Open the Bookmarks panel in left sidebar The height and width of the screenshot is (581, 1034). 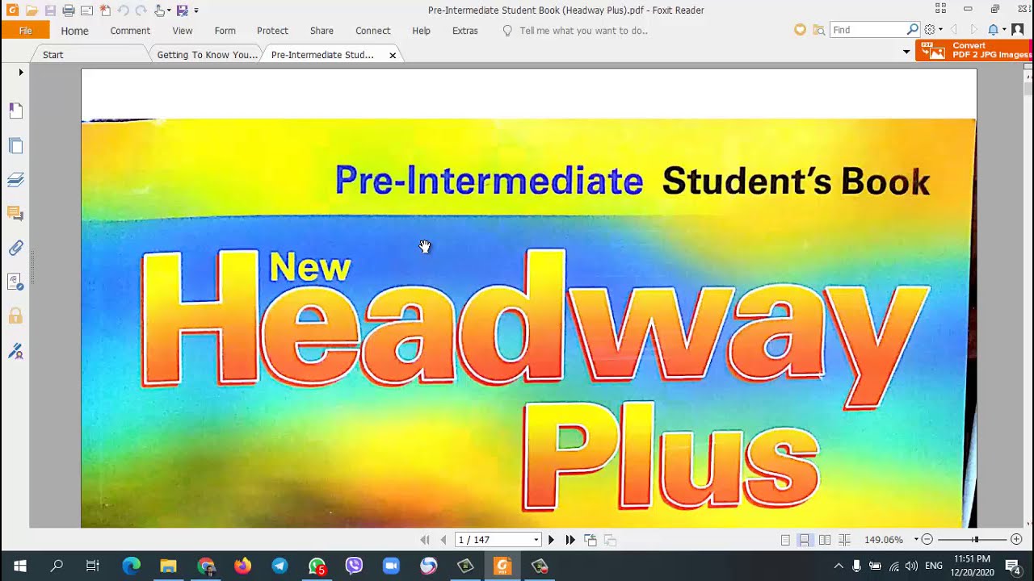[x=15, y=111]
